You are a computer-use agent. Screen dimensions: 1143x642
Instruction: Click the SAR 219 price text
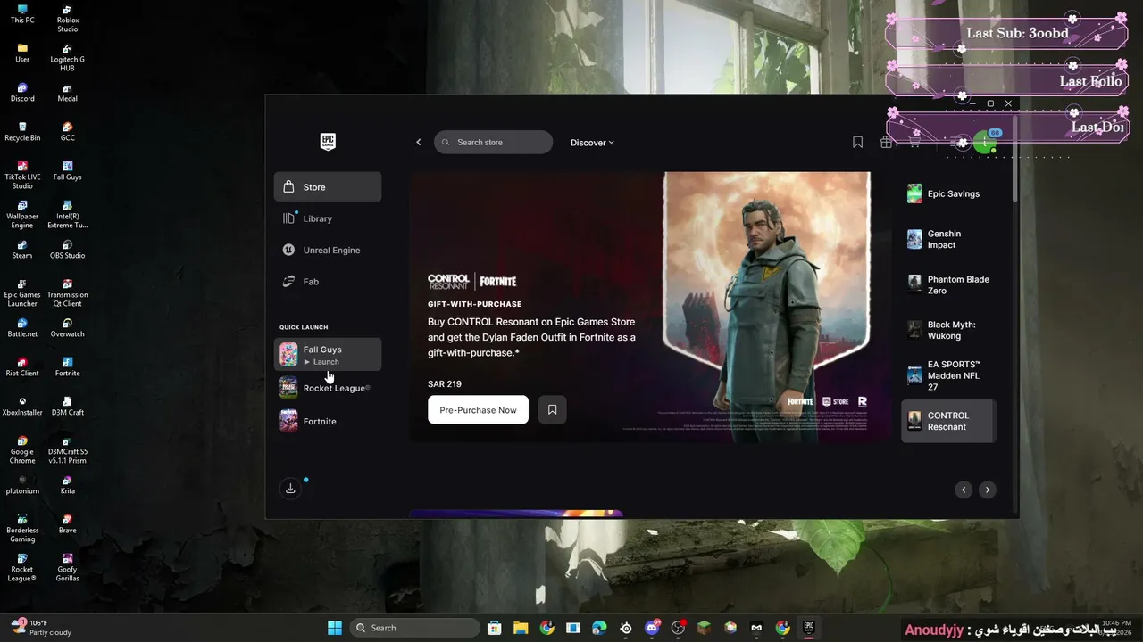pyautogui.click(x=445, y=384)
